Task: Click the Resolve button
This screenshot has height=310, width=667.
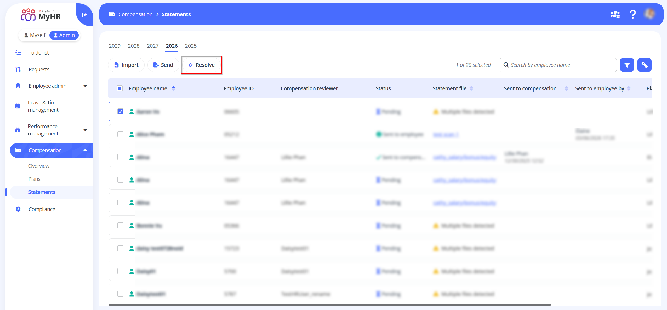Action: pos(201,65)
